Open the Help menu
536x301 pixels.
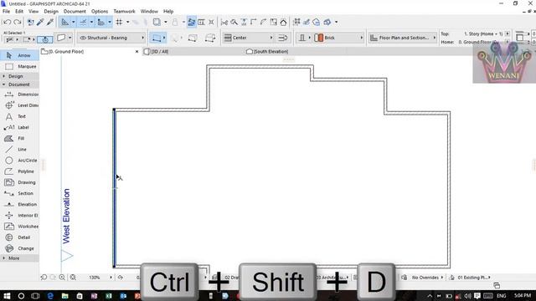click(x=168, y=11)
